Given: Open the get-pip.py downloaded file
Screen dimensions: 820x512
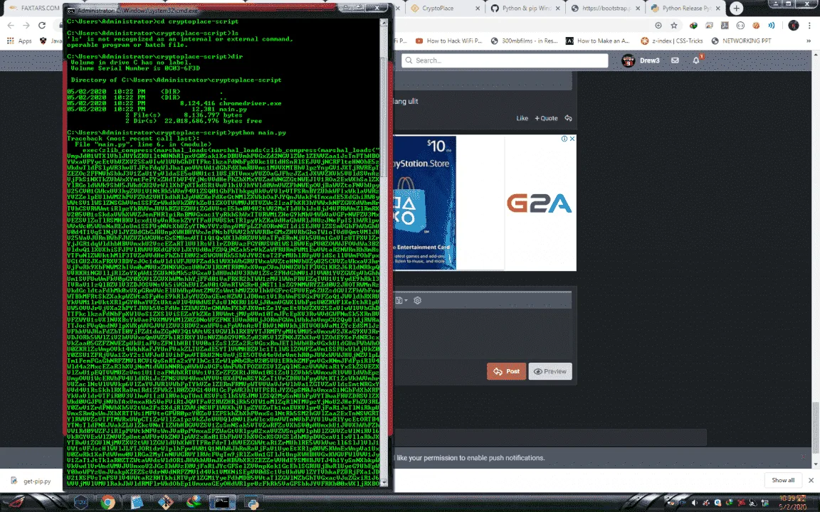Looking at the screenshot, I should [31, 481].
